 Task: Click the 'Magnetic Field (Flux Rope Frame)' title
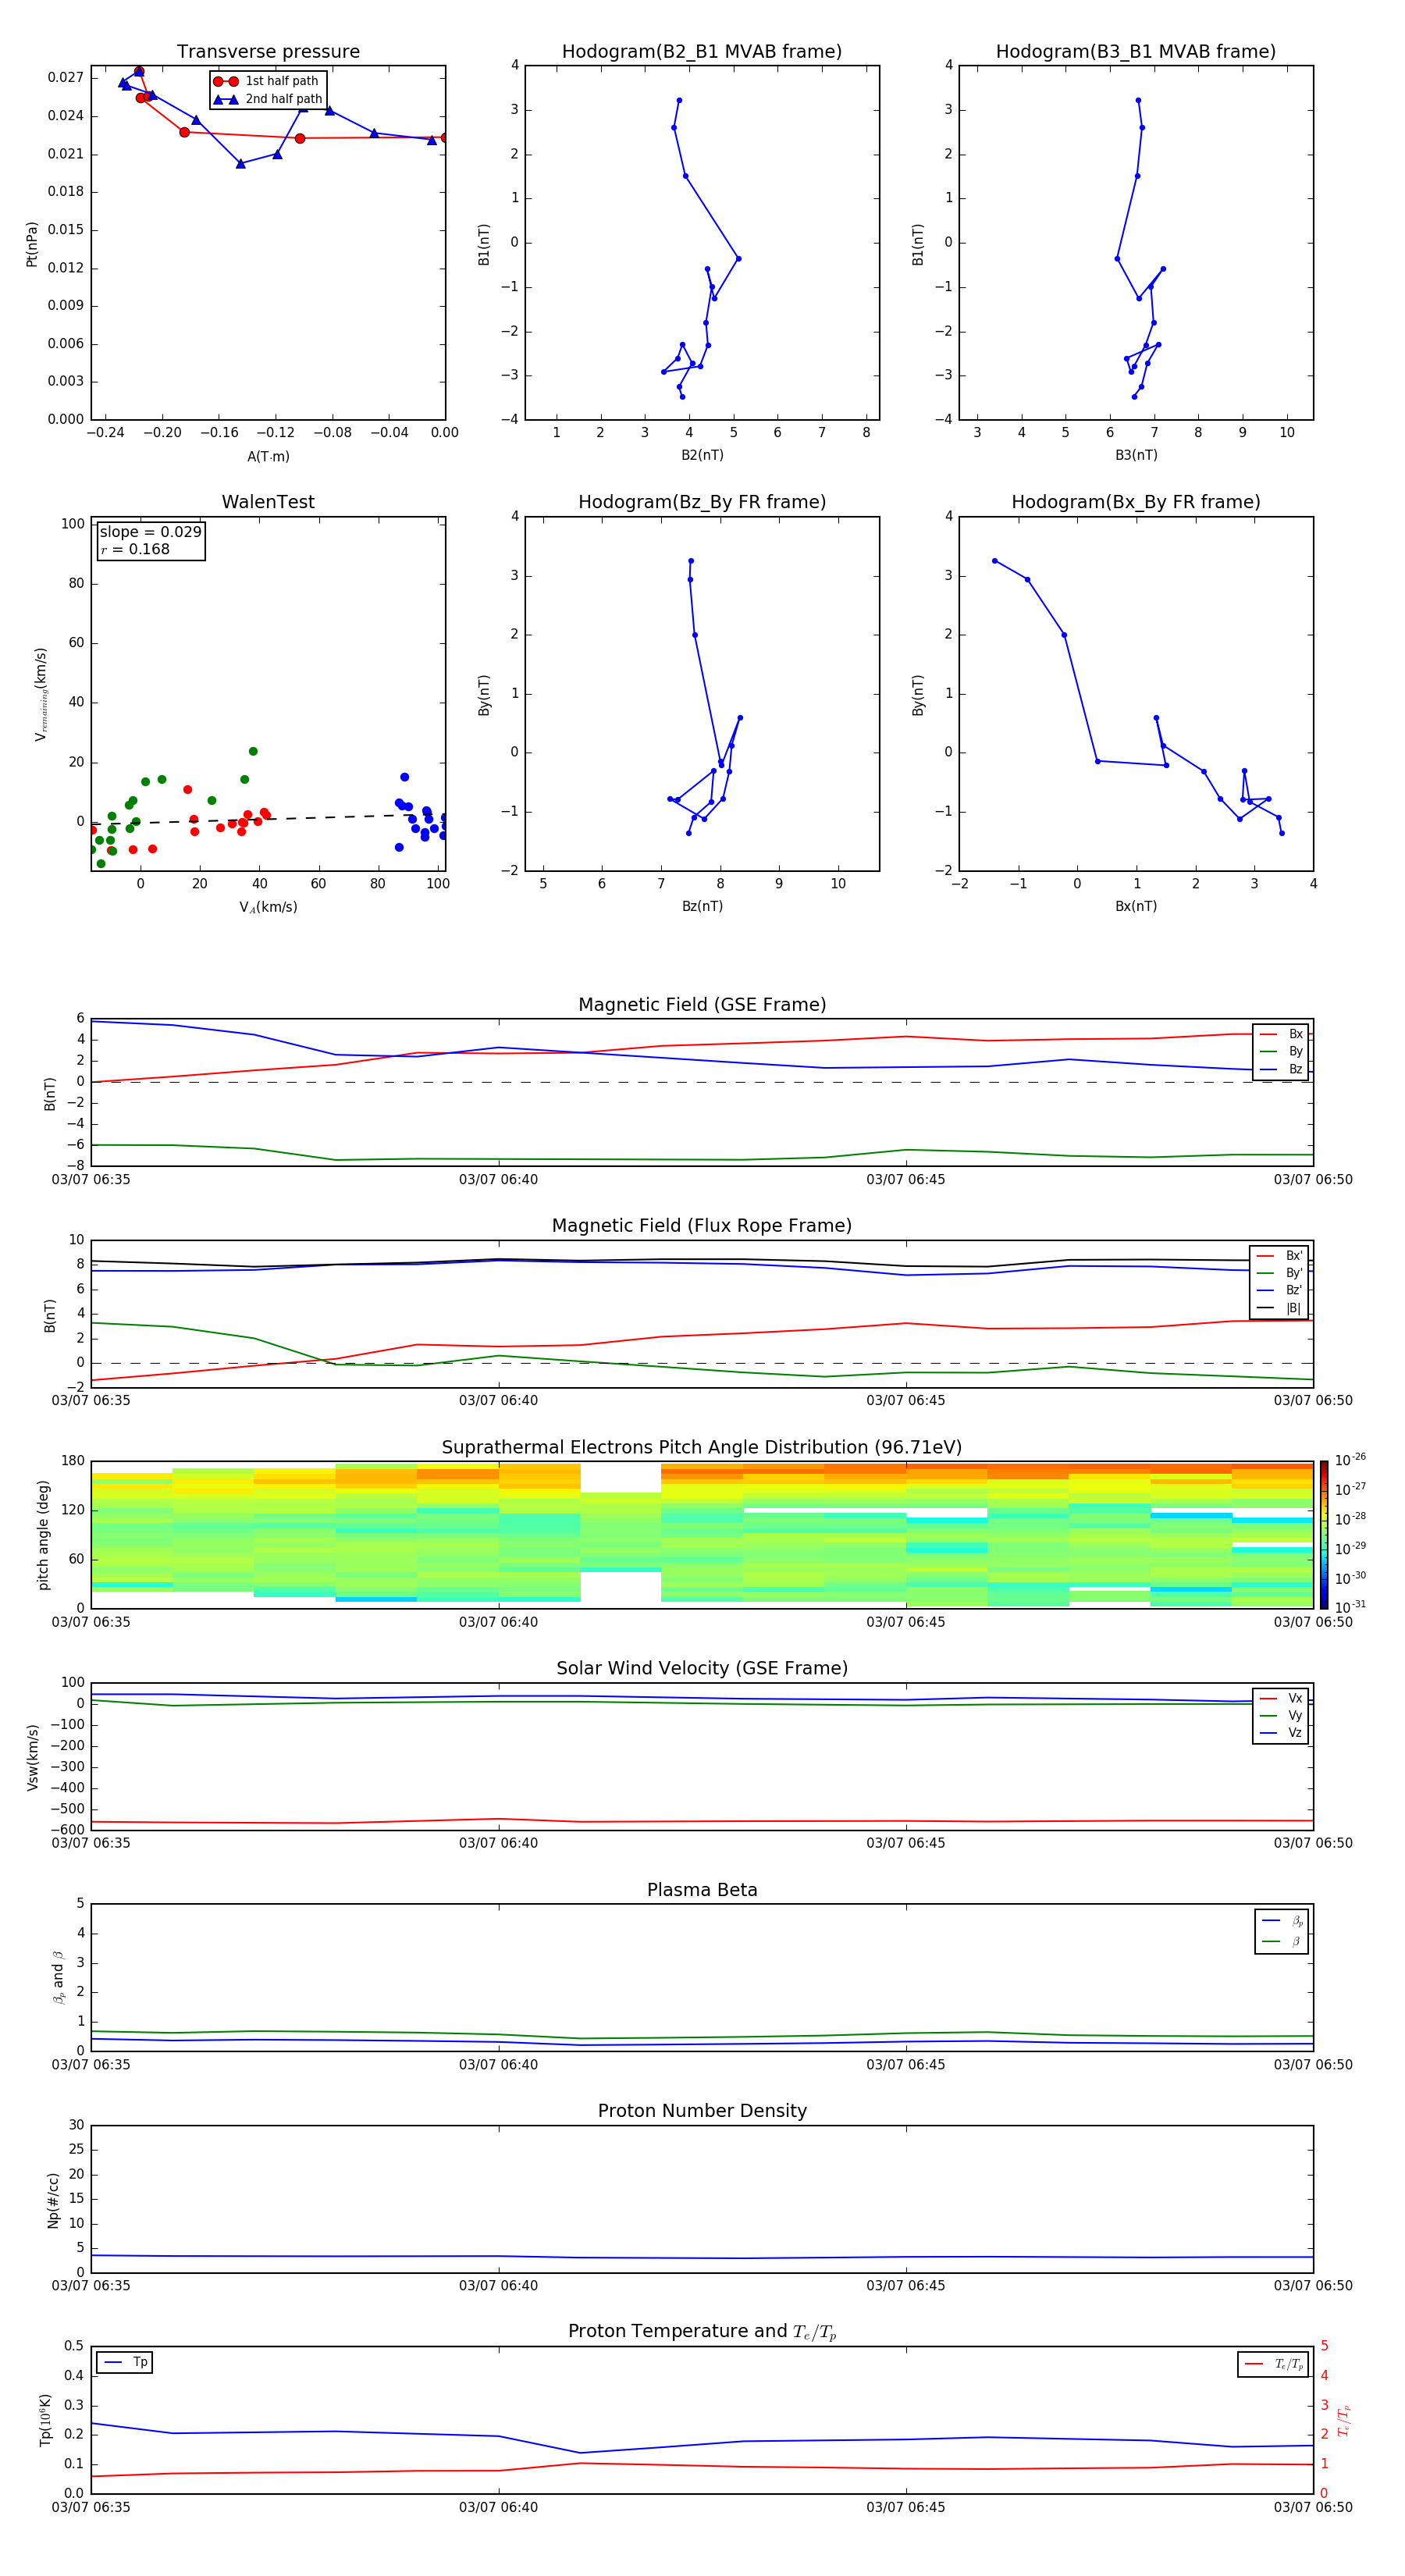click(702, 1226)
